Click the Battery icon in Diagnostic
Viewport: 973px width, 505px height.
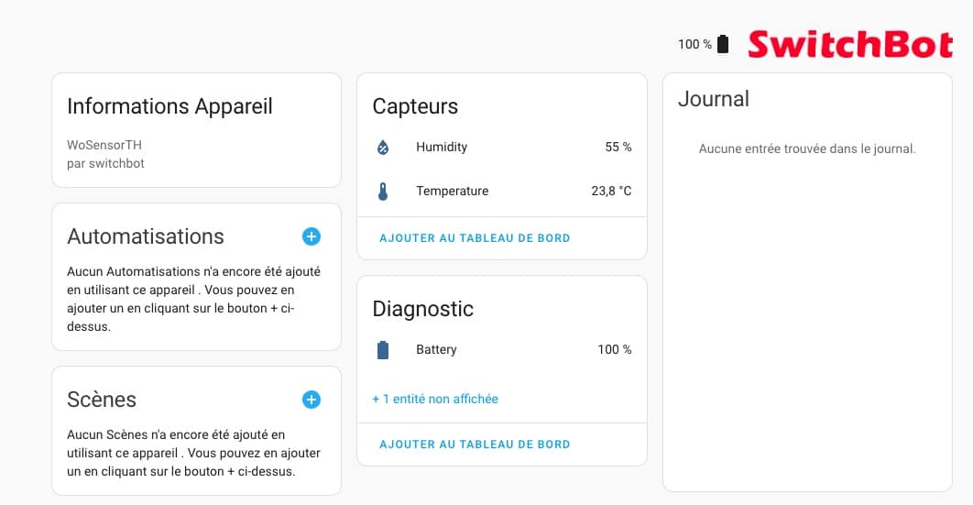[383, 350]
